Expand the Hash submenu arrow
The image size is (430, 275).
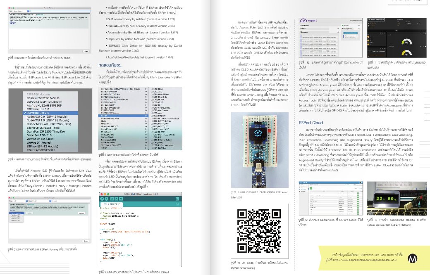(146, 121)
